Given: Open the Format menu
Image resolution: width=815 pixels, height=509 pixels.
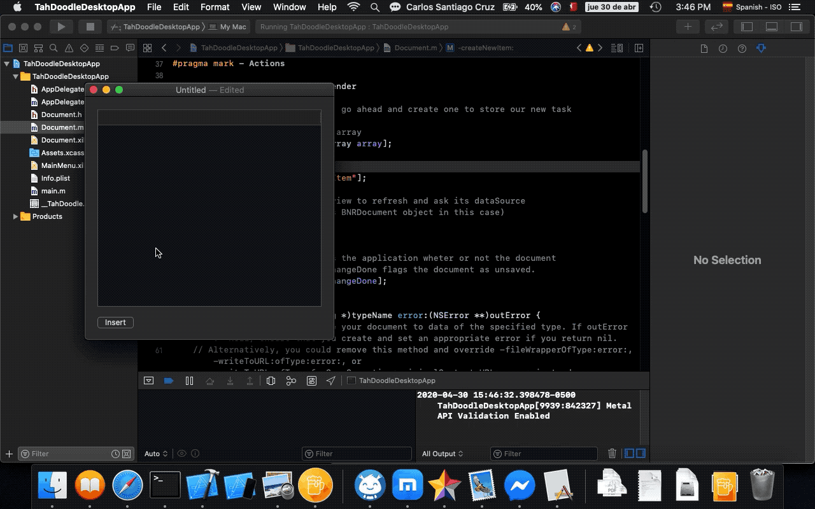Looking at the screenshot, I should tap(215, 7).
